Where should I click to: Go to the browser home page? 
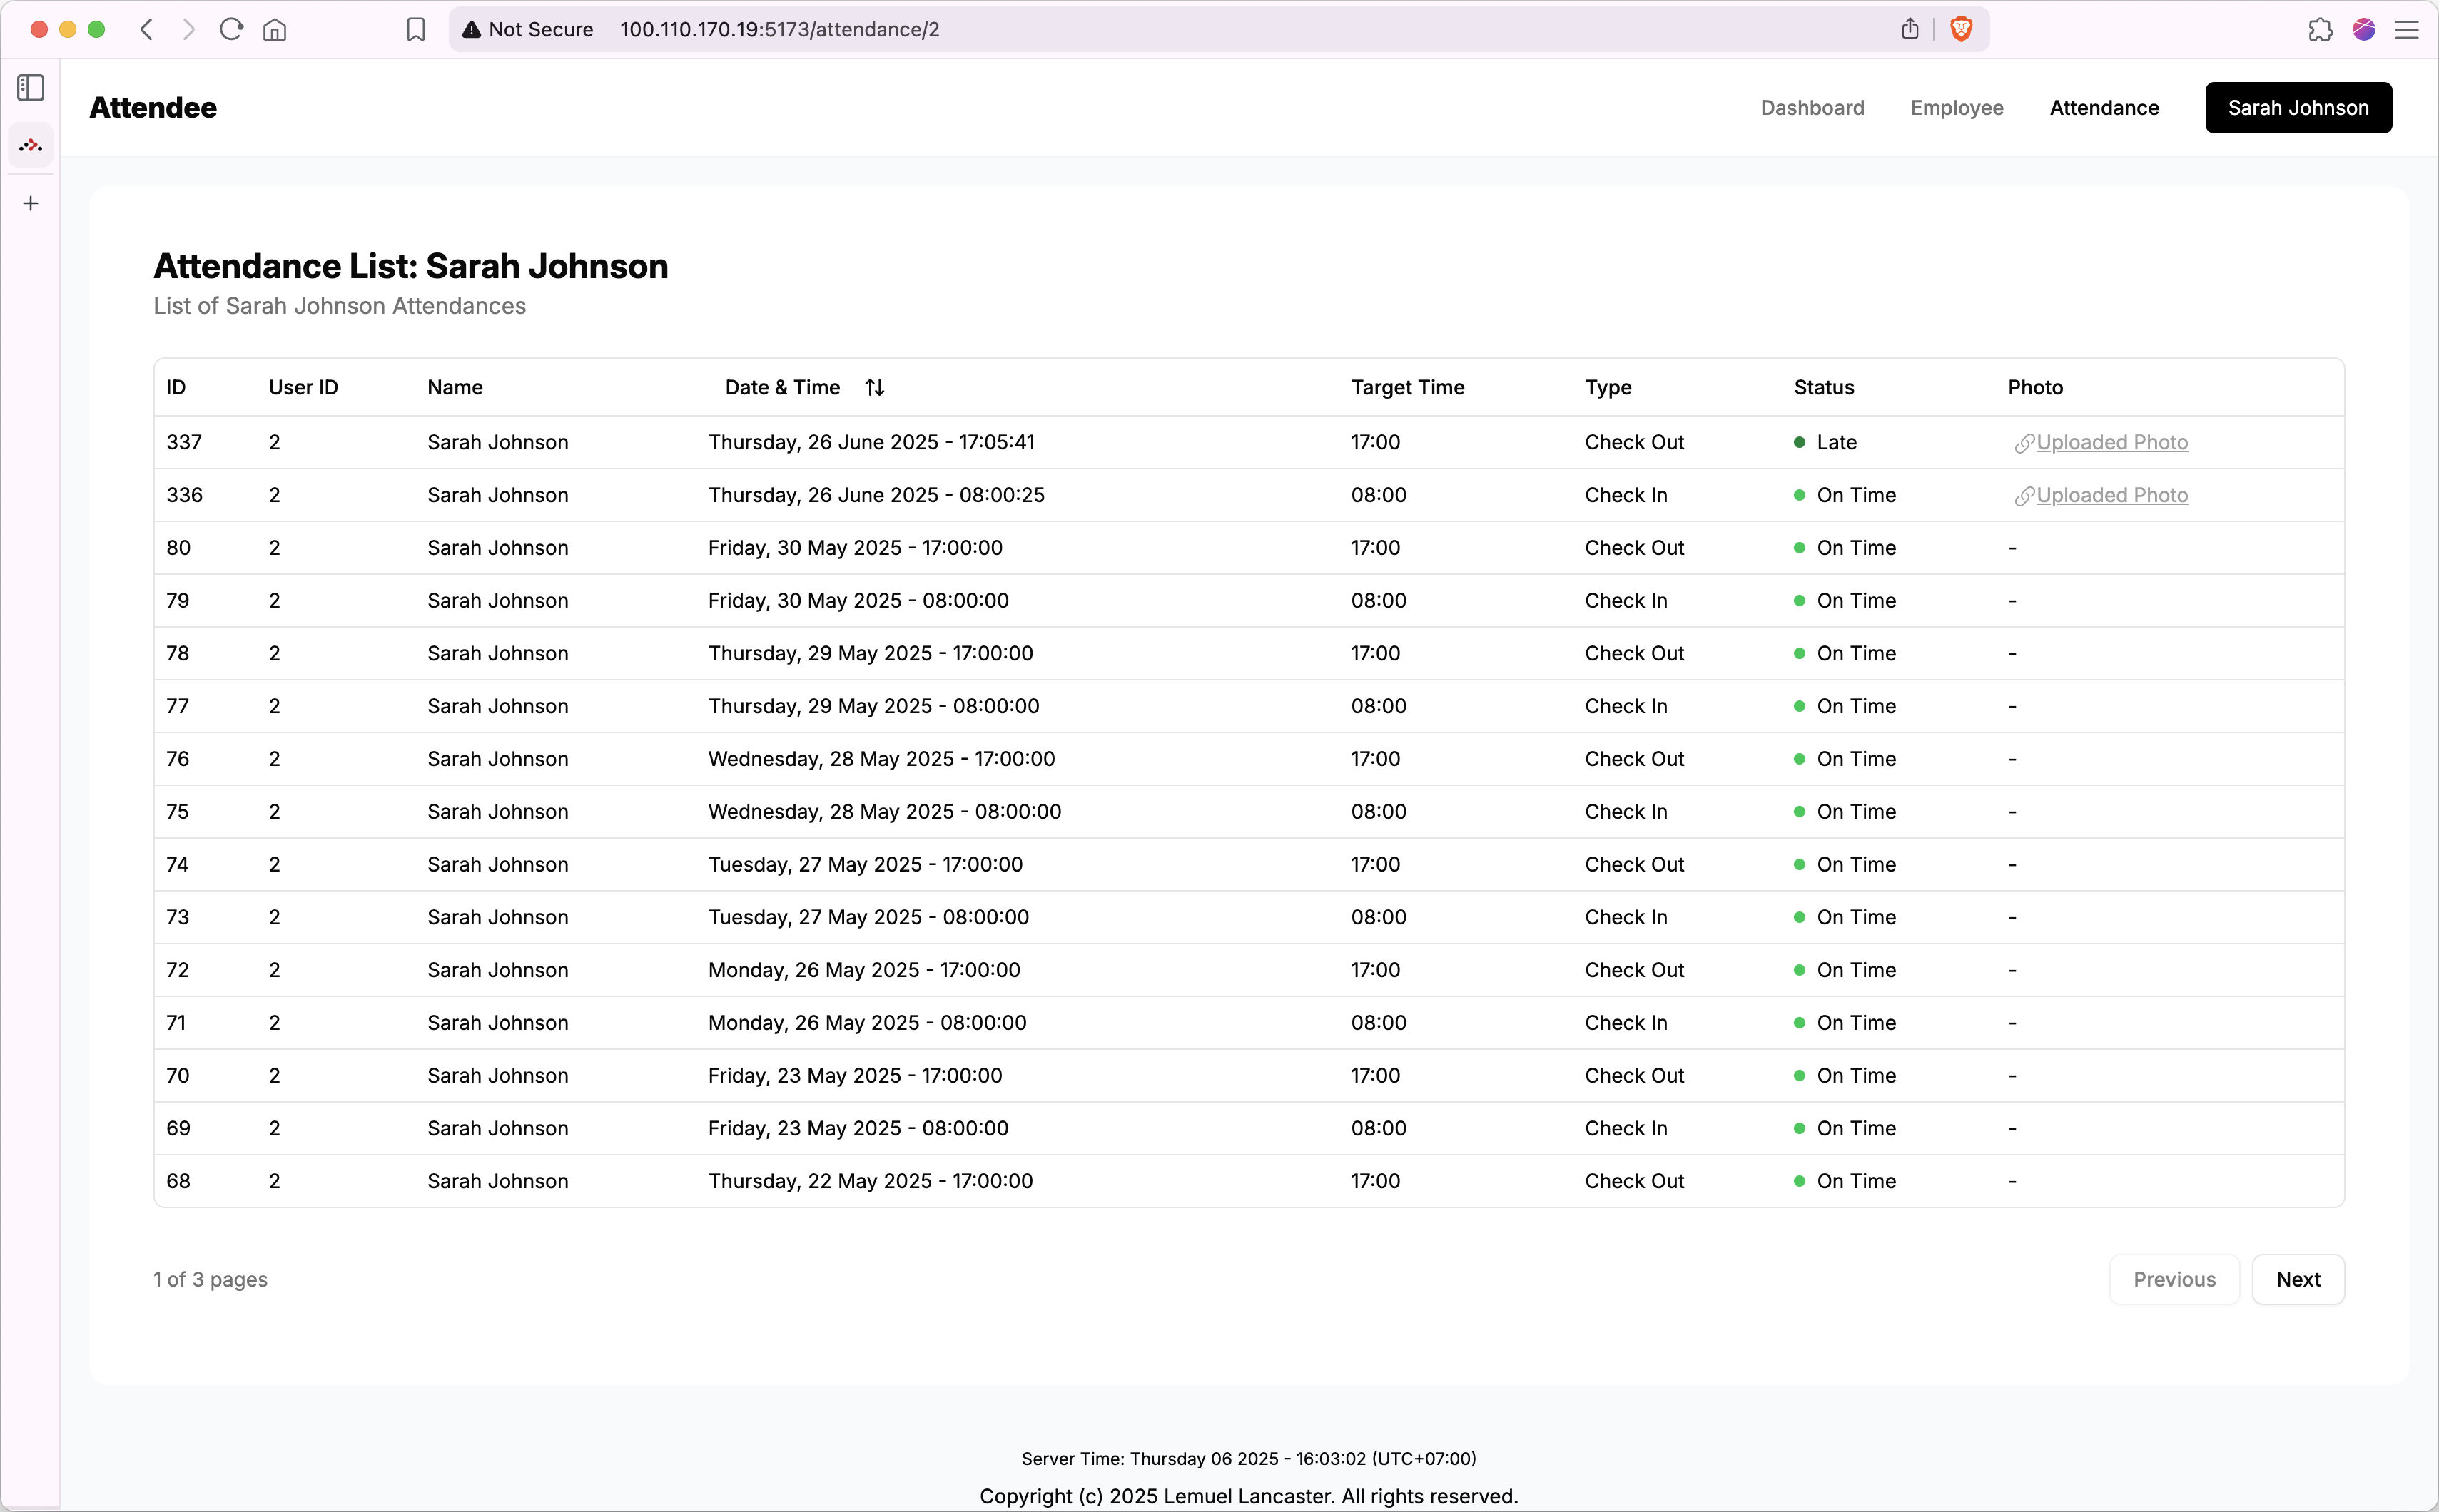point(275,29)
